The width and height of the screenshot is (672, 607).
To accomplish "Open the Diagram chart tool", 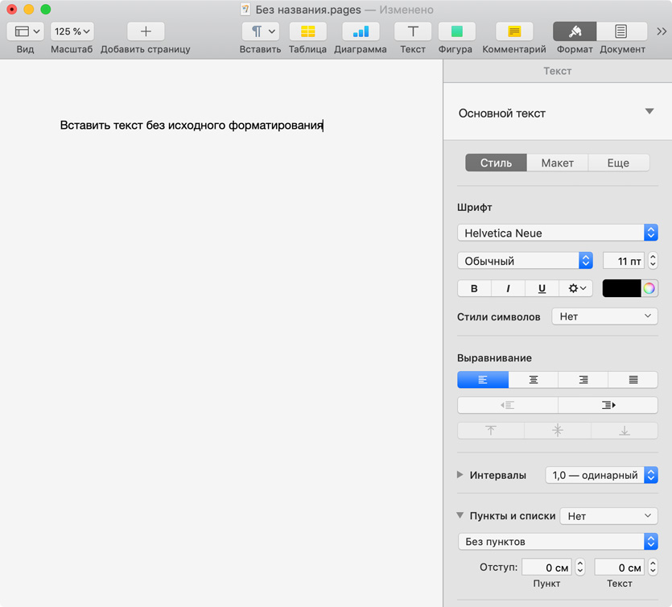I will coord(361,31).
